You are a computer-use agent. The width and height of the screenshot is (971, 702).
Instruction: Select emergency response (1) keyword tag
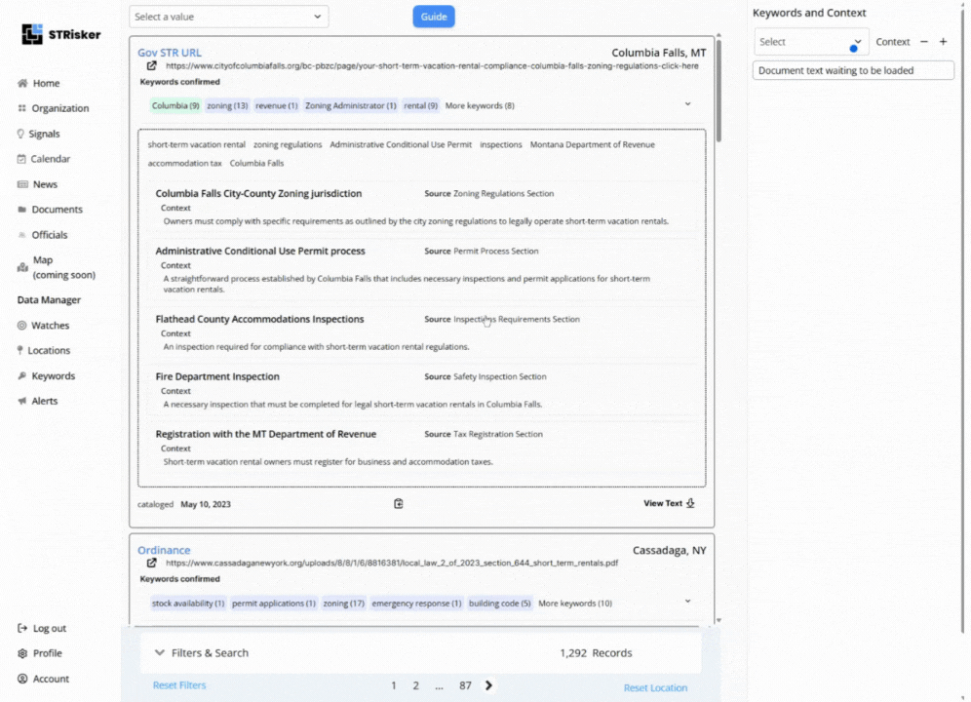[416, 603]
